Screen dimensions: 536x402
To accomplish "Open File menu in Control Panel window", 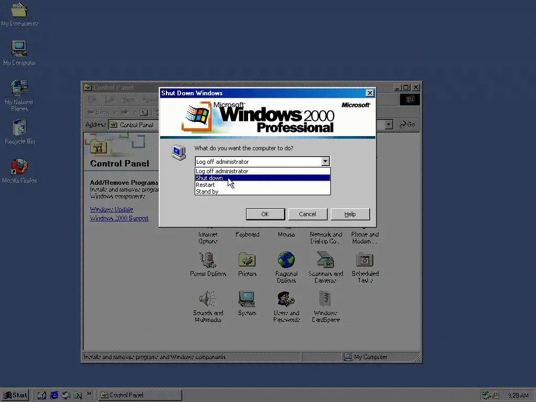I will coord(92,99).
